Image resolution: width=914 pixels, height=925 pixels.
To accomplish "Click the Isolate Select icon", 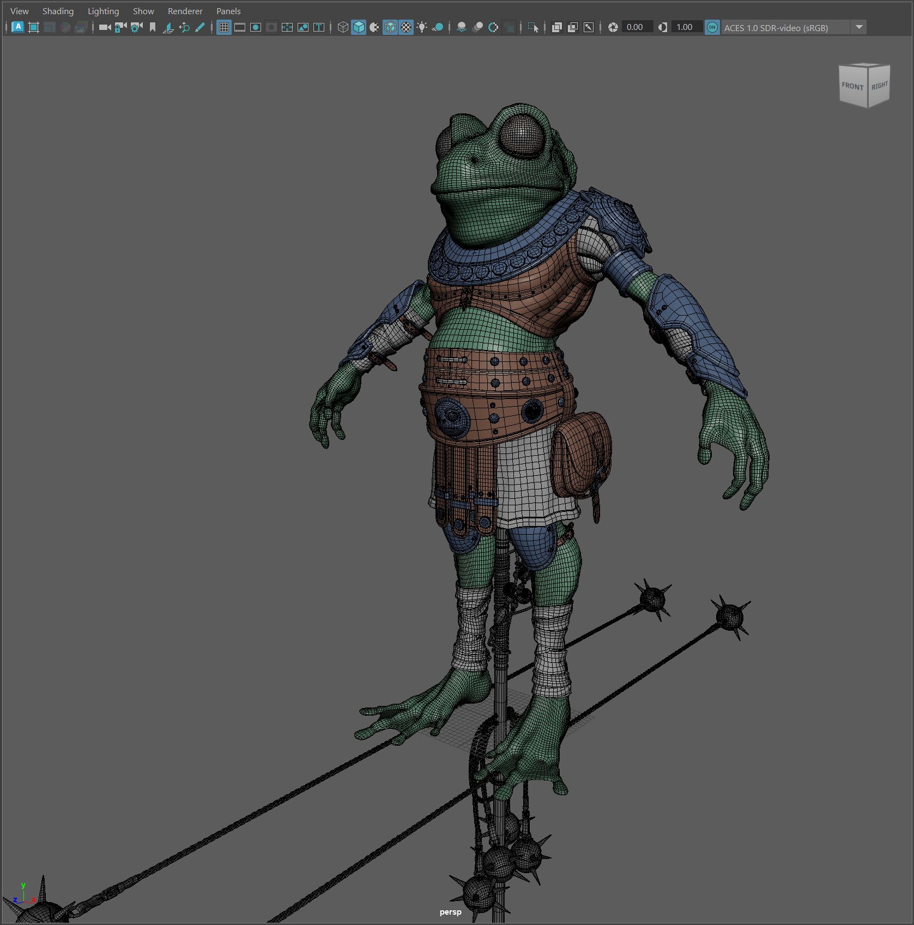I will [533, 27].
